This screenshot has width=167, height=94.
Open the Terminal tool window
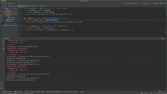pyautogui.click(x=58, y=92)
